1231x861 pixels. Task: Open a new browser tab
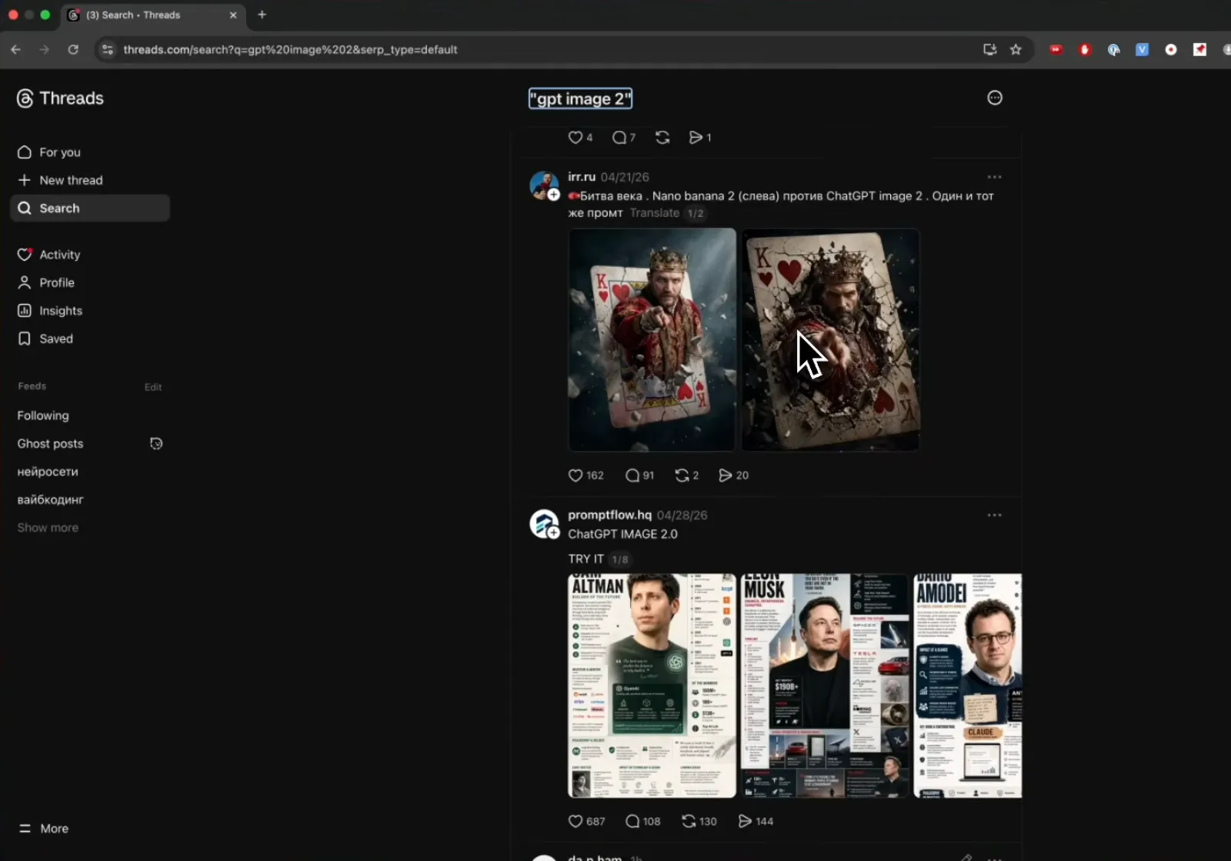262,15
